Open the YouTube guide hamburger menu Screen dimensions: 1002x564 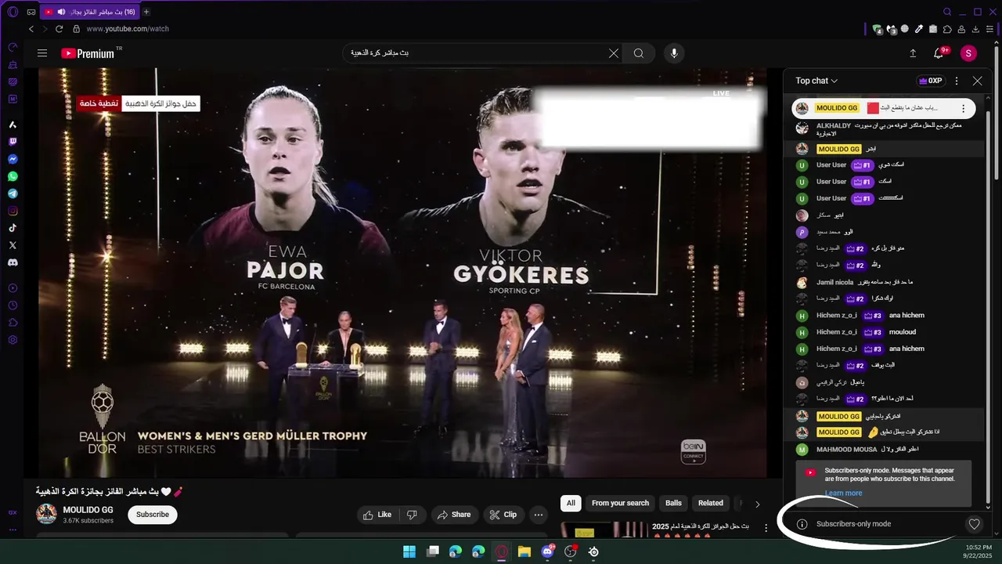pos(42,53)
